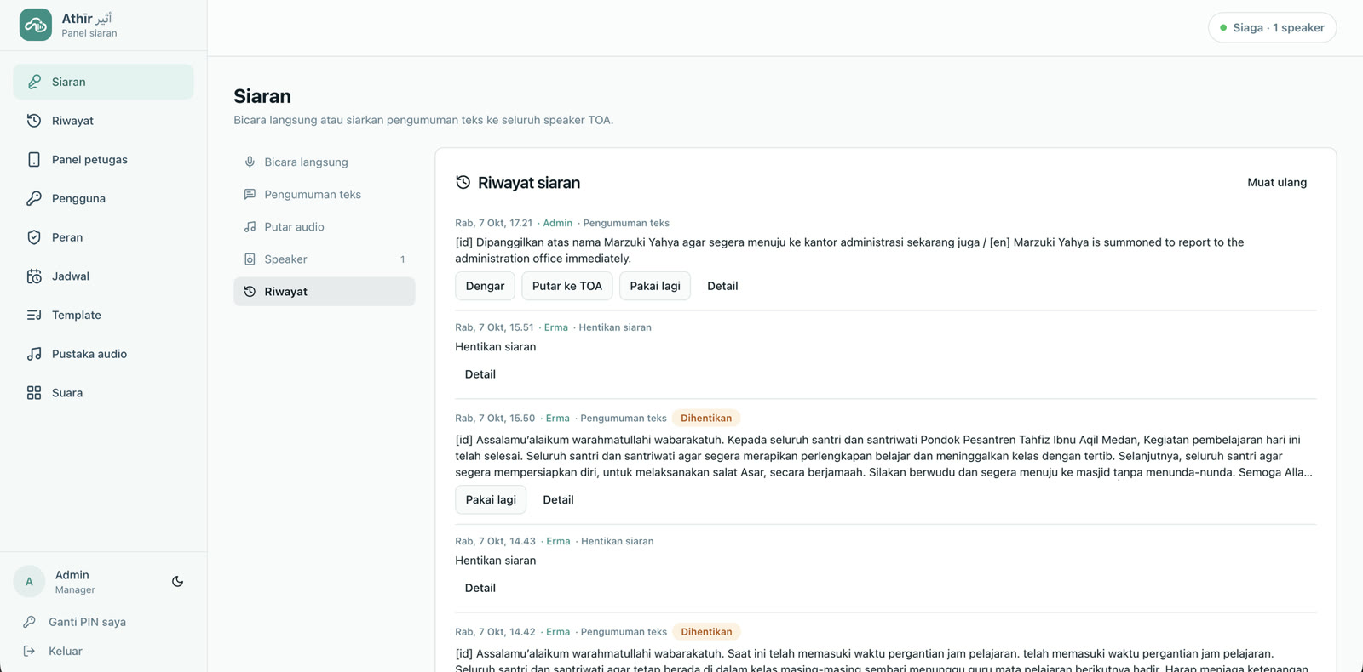Open Detail of the 17.21 announcement
This screenshot has height=672, width=1363.
tap(722, 286)
